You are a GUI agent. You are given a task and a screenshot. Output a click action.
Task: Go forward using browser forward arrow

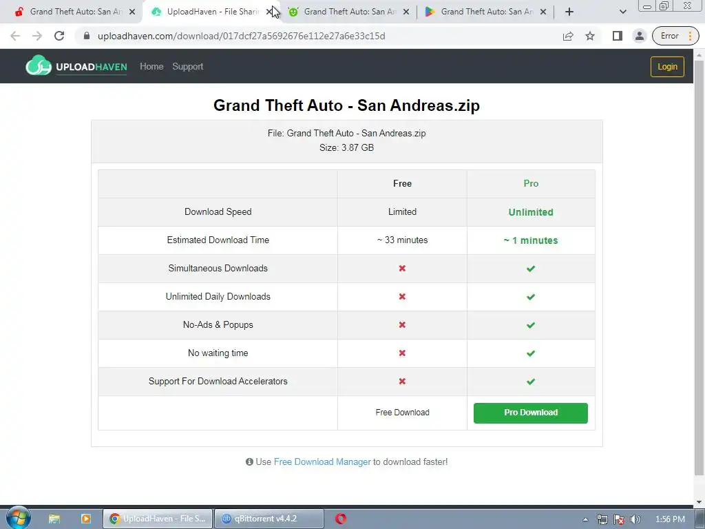point(37,36)
